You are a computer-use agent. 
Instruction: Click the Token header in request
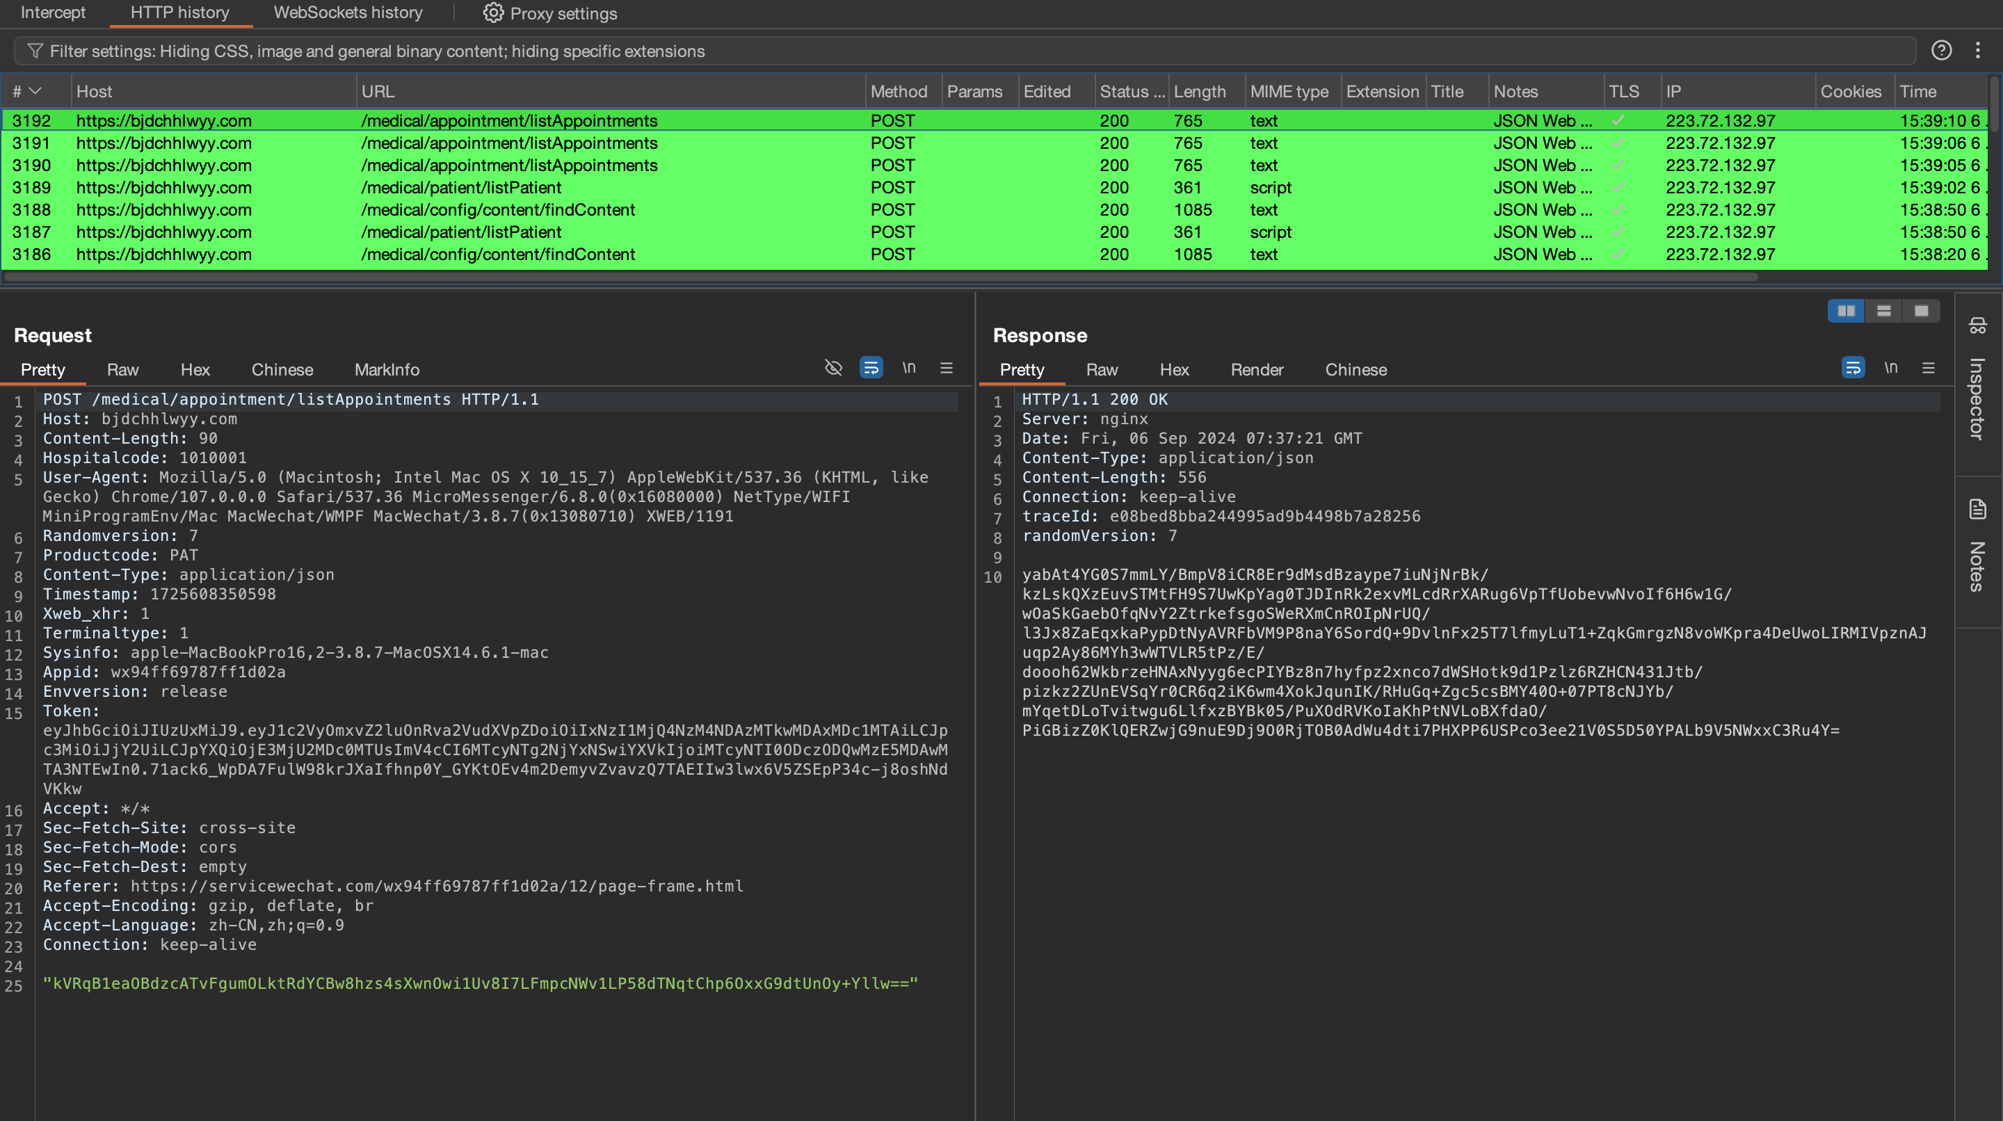click(71, 711)
